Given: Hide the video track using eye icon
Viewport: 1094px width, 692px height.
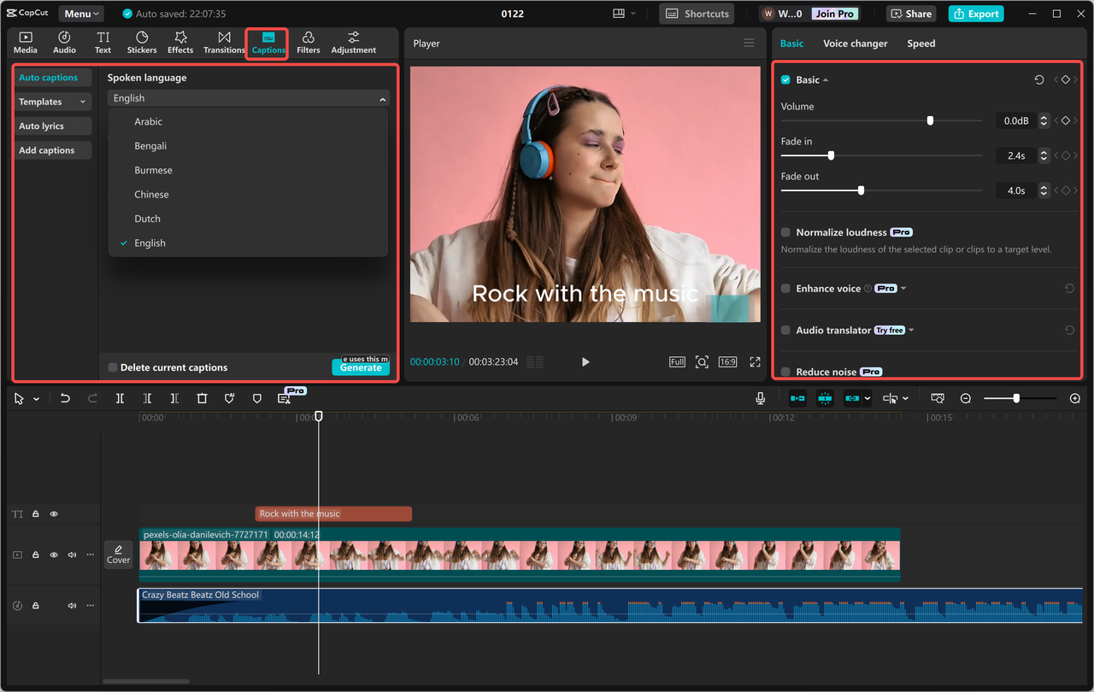Looking at the screenshot, I should point(54,555).
